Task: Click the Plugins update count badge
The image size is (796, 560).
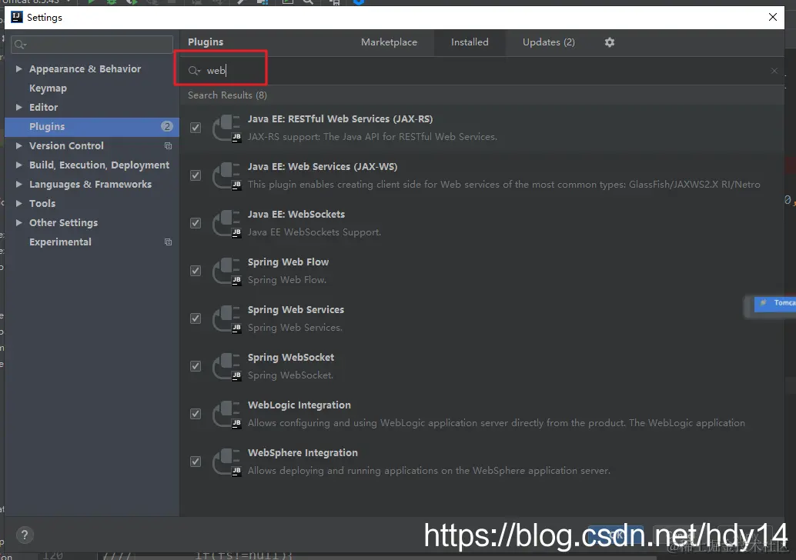Action: (167, 126)
